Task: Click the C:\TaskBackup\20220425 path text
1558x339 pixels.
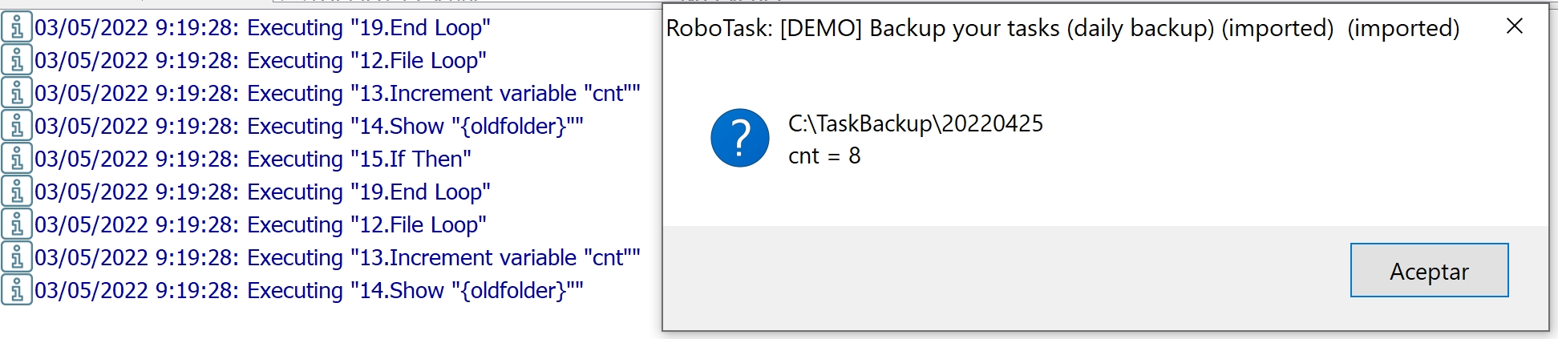Action: pos(916,123)
